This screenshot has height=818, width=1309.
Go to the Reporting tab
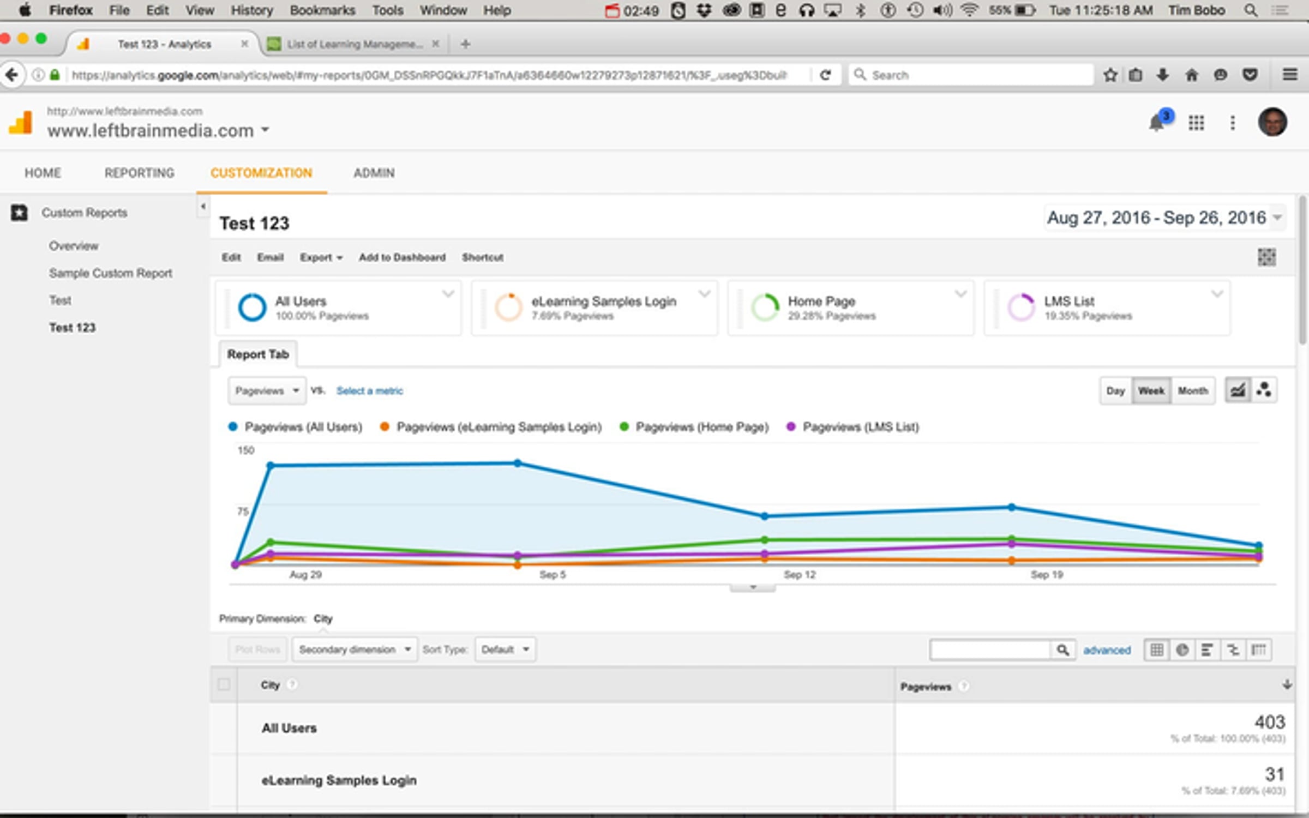pyautogui.click(x=139, y=173)
